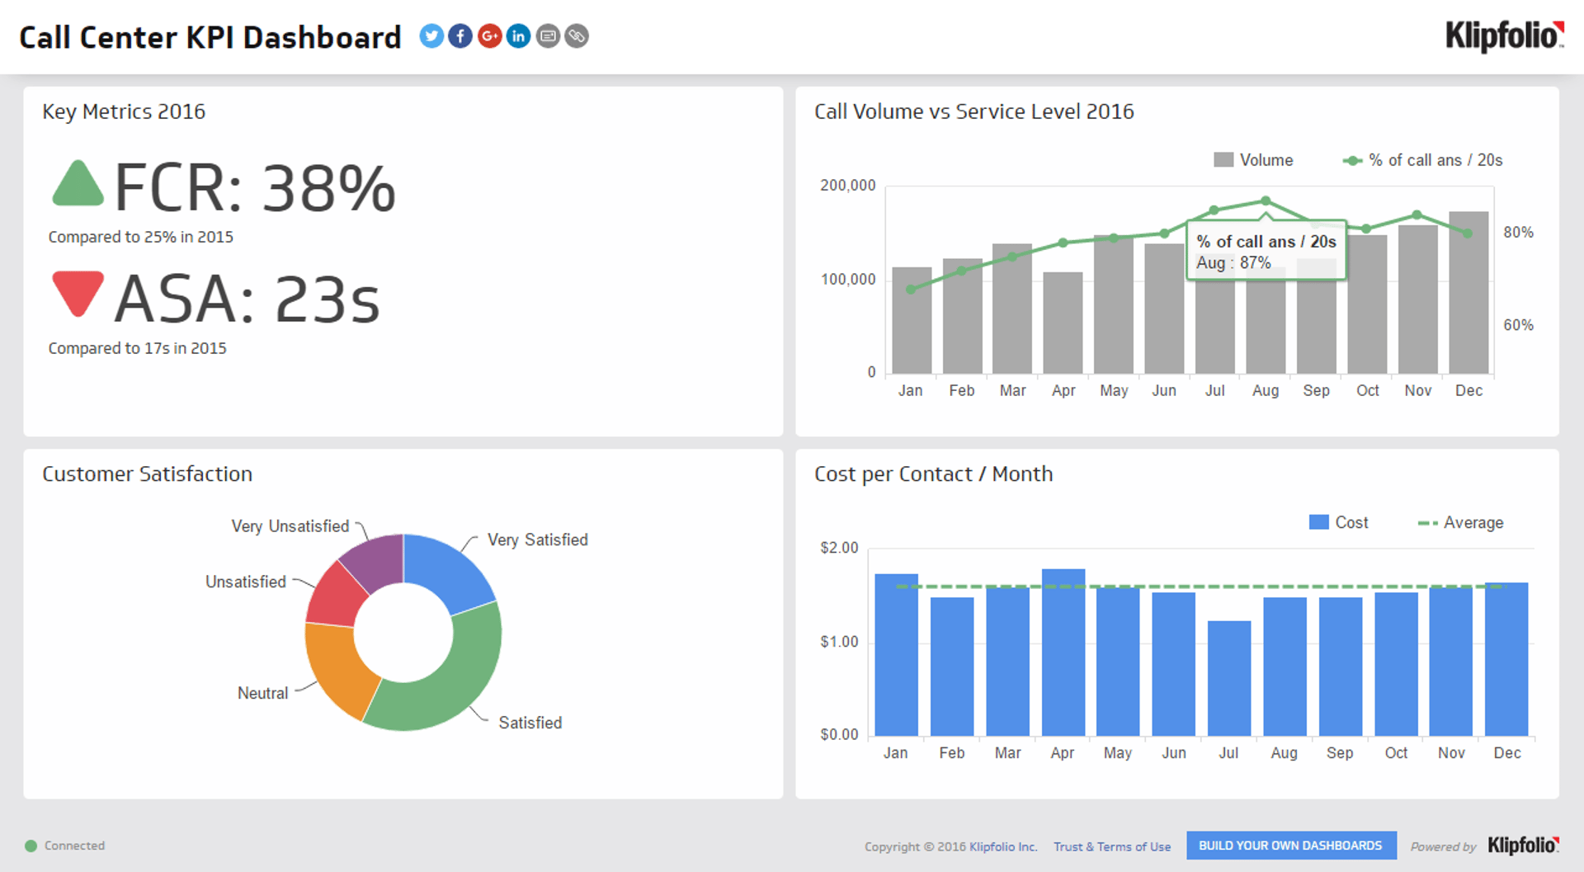Share dashboard via Facebook icon
This screenshot has width=1584, height=872.
point(460,36)
